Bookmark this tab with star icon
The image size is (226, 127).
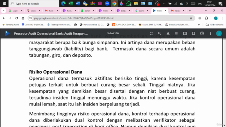pyautogui.click(x=191, y=18)
